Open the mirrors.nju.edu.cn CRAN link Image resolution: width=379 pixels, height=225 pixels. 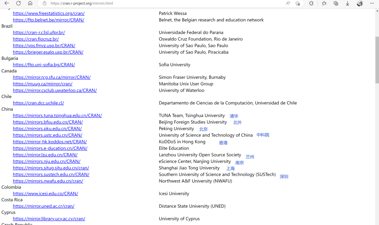(47, 161)
